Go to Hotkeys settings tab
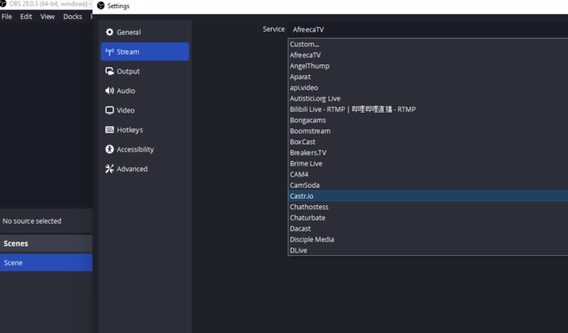 (145, 130)
